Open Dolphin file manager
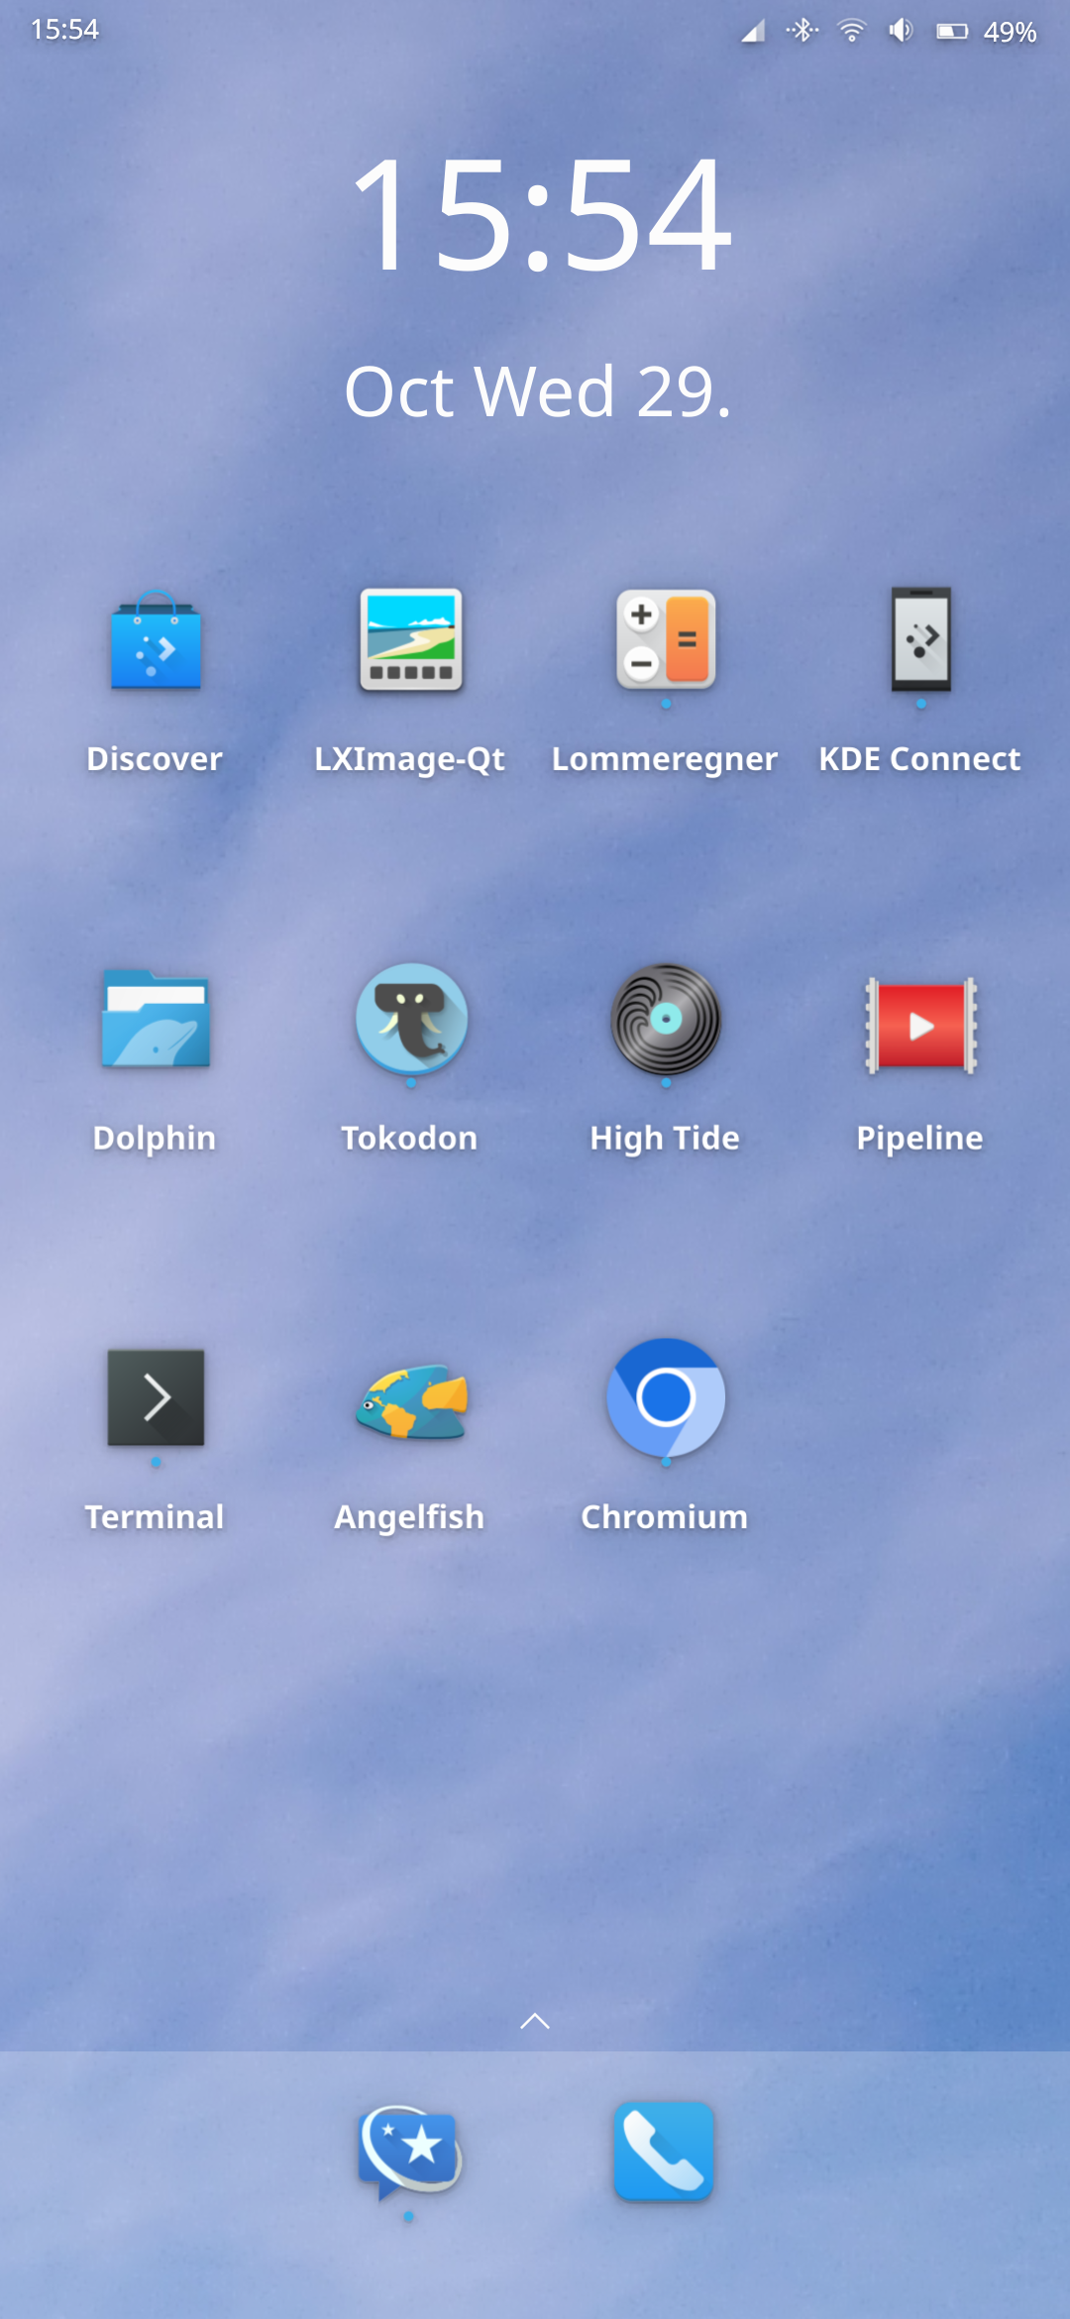 (x=156, y=1020)
